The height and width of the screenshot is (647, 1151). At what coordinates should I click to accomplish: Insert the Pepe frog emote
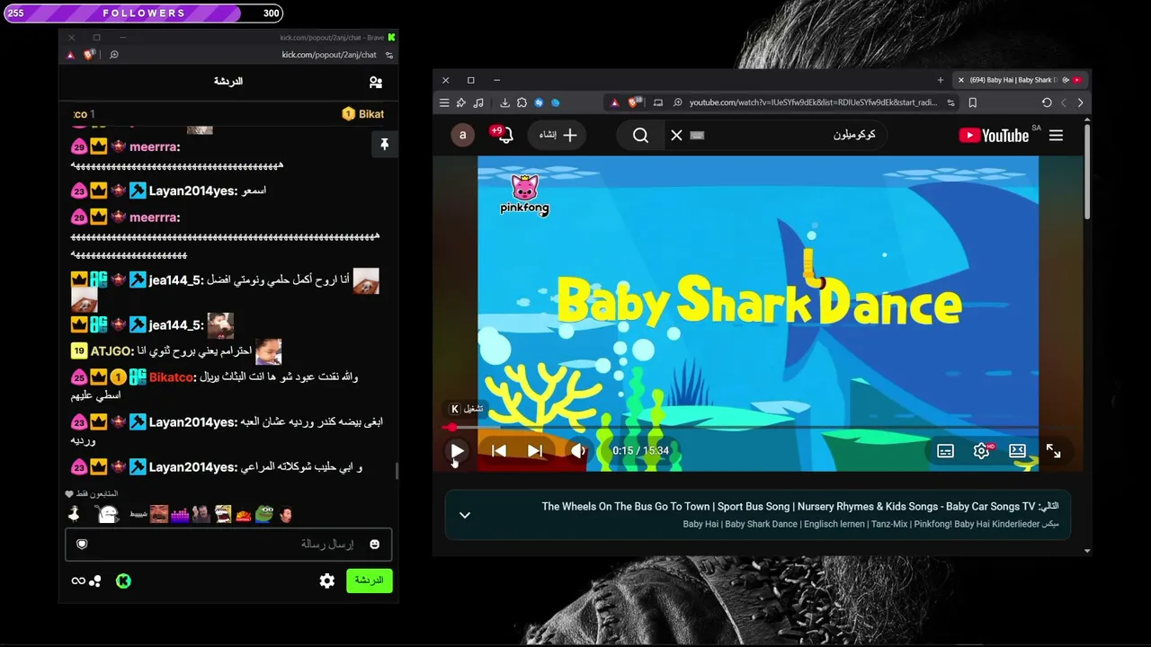coord(264,514)
